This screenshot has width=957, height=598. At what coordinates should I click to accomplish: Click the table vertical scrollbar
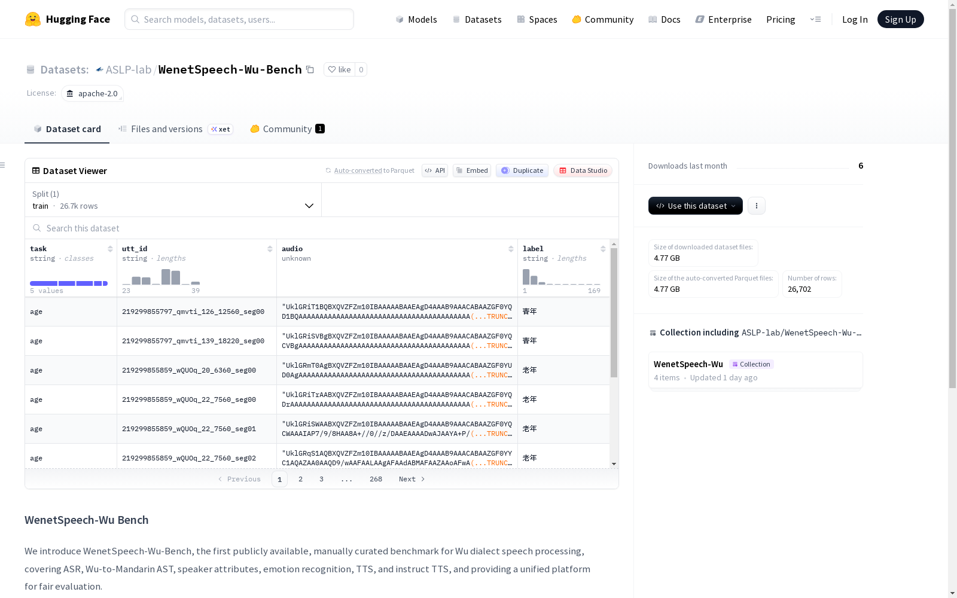click(614, 313)
